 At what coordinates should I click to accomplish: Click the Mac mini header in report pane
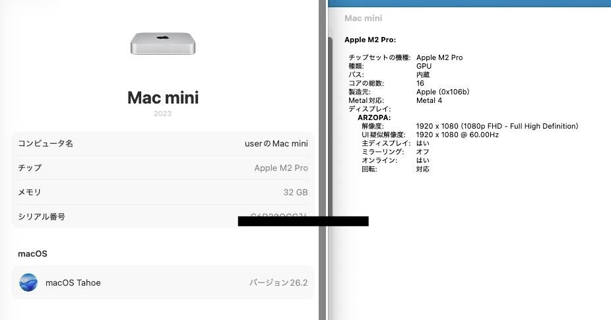(x=363, y=18)
